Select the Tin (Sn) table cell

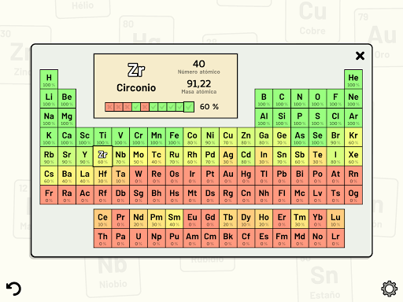click(x=282, y=157)
